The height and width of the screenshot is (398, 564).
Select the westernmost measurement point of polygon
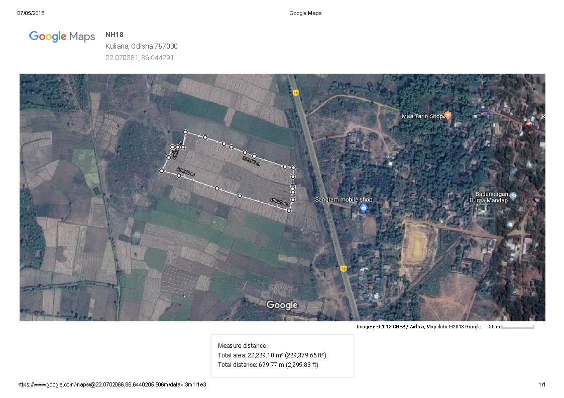tap(162, 171)
